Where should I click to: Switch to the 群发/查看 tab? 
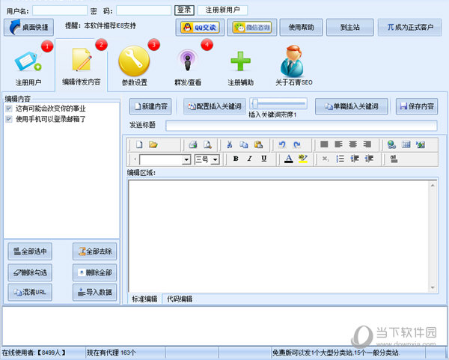tap(187, 64)
